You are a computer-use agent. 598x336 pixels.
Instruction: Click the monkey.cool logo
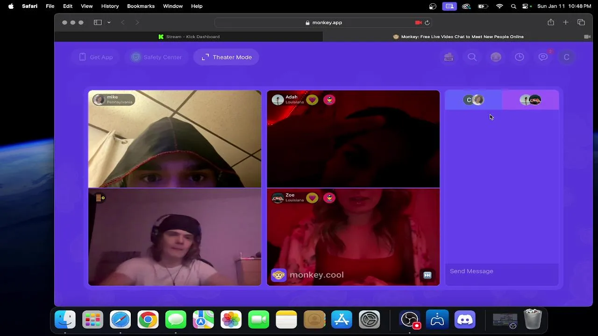pos(307,275)
